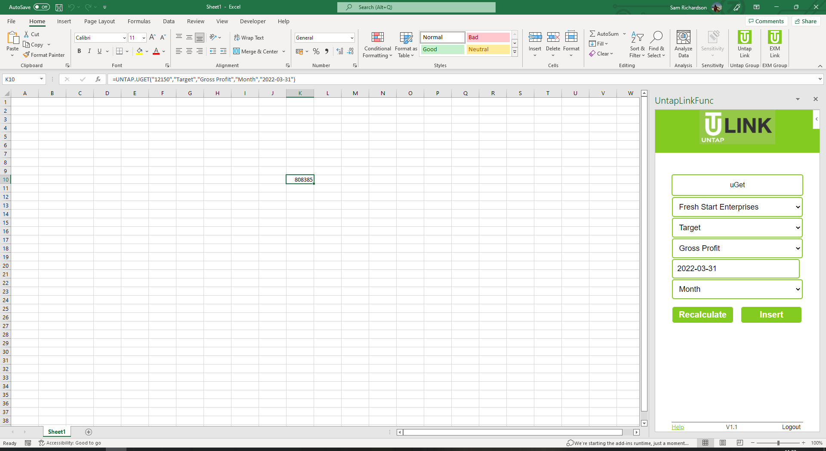Image resolution: width=826 pixels, height=451 pixels.
Task: Switch to the Formulas tab
Action: pos(139,21)
